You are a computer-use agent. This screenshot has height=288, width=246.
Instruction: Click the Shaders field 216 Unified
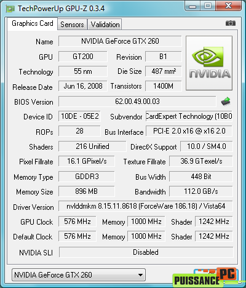(92, 146)
